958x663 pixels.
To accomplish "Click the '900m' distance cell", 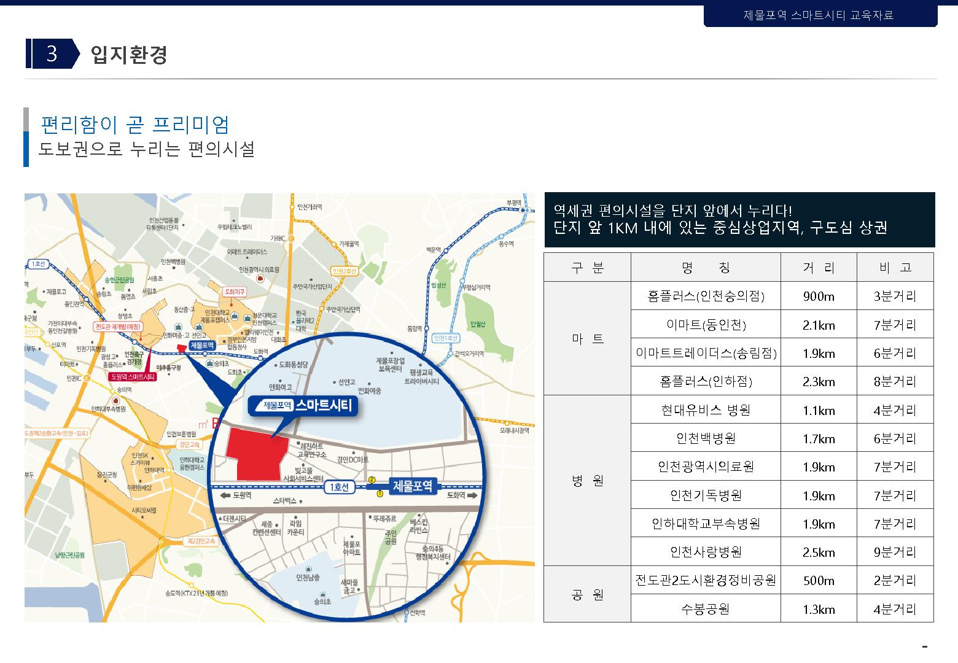I will tap(819, 297).
